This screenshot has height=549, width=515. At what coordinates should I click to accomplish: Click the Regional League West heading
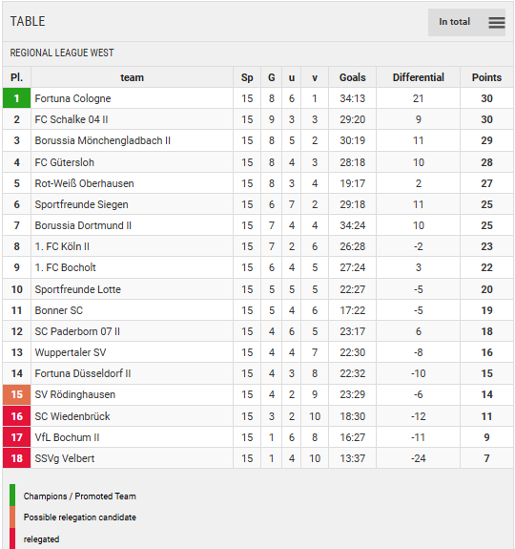click(62, 53)
